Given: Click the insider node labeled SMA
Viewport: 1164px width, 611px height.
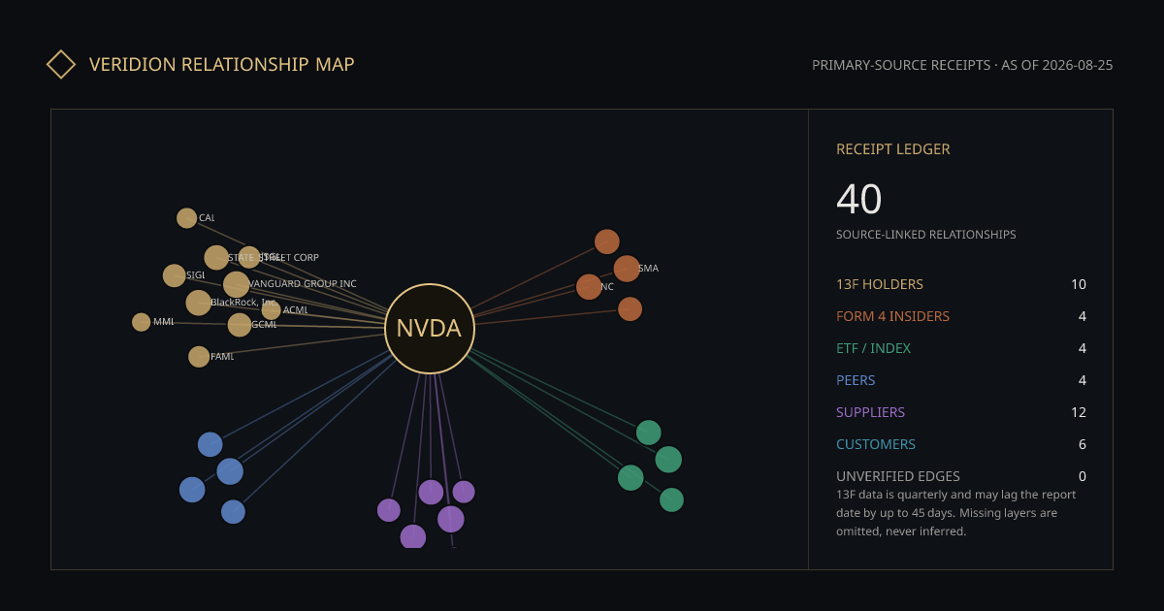Looking at the screenshot, I should (627, 269).
